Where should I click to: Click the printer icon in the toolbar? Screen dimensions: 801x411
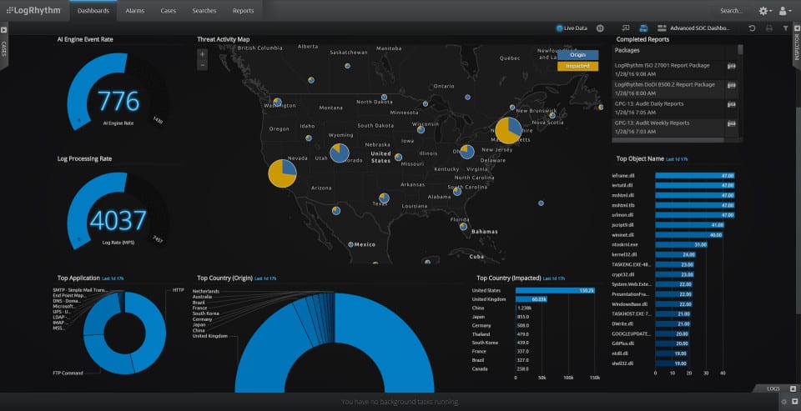768,28
